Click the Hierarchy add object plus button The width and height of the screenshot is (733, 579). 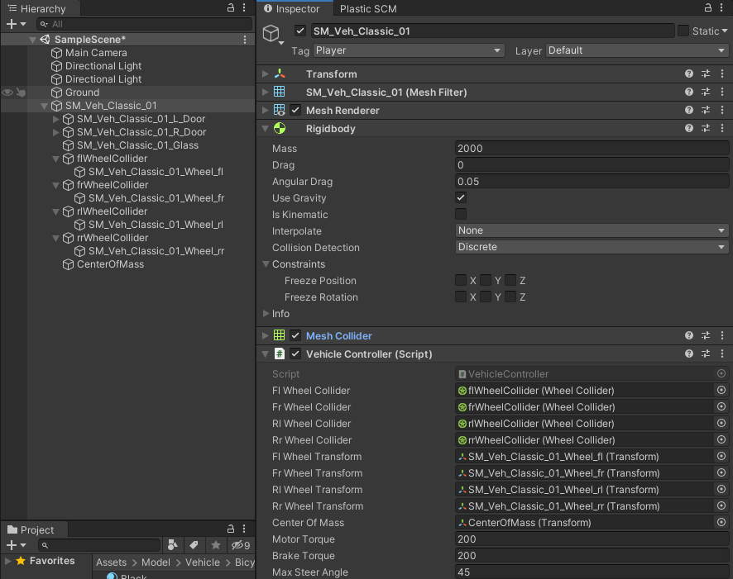pos(12,24)
